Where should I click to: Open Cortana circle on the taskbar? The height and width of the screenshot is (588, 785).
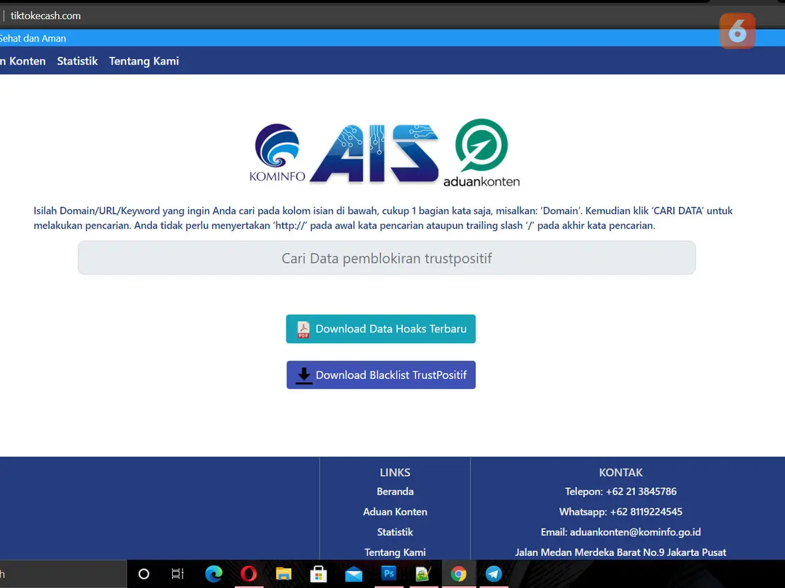[x=144, y=574]
